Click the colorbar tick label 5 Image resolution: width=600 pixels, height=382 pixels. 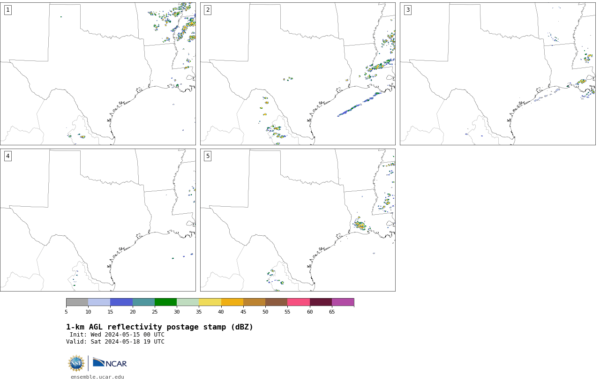(x=66, y=312)
